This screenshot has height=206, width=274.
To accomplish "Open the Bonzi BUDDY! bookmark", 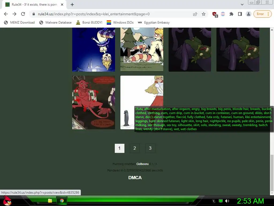I will coord(89,23).
